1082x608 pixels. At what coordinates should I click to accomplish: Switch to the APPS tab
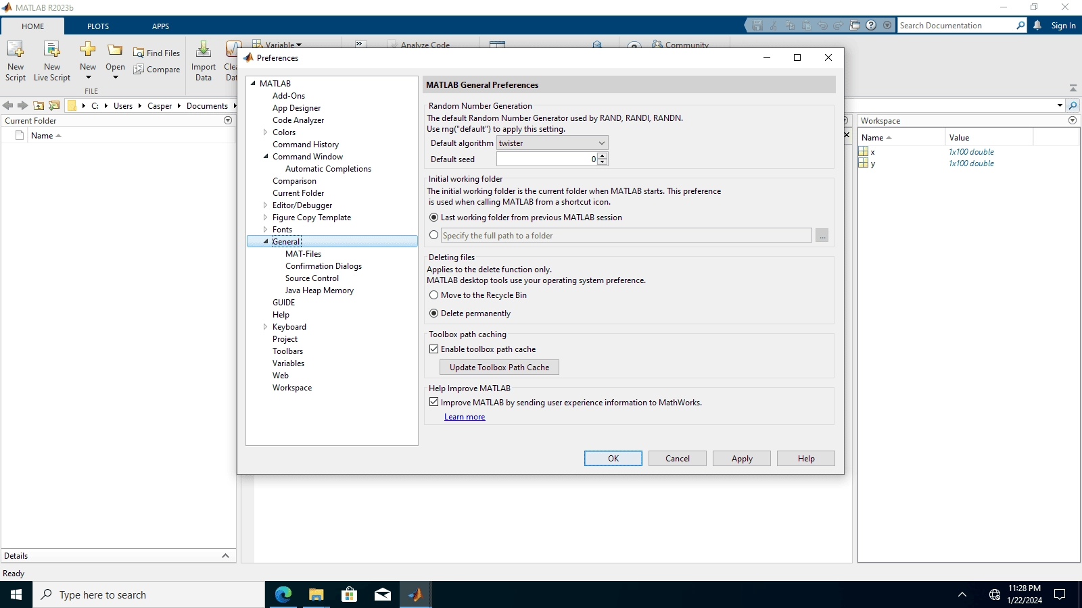[x=160, y=26]
